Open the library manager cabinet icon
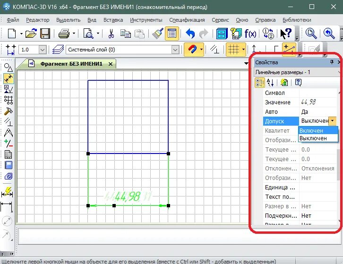Viewport: 343px width, 264px height. pyautogui.click(x=222, y=34)
